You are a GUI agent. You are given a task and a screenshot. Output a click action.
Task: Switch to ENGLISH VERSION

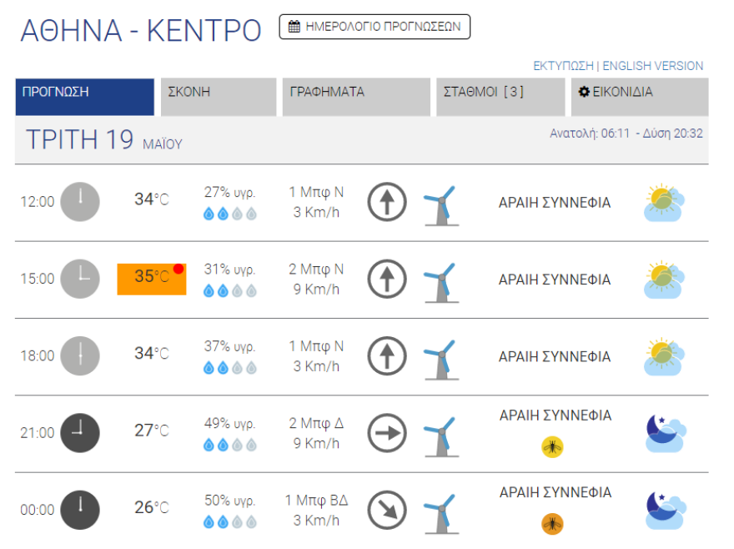coord(652,66)
